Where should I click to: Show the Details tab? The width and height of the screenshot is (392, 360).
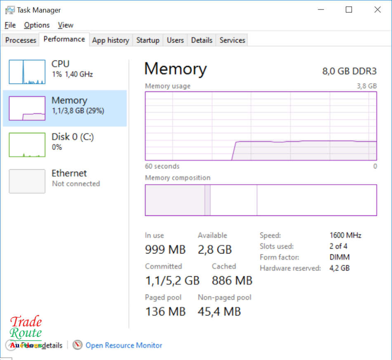(201, 40)
